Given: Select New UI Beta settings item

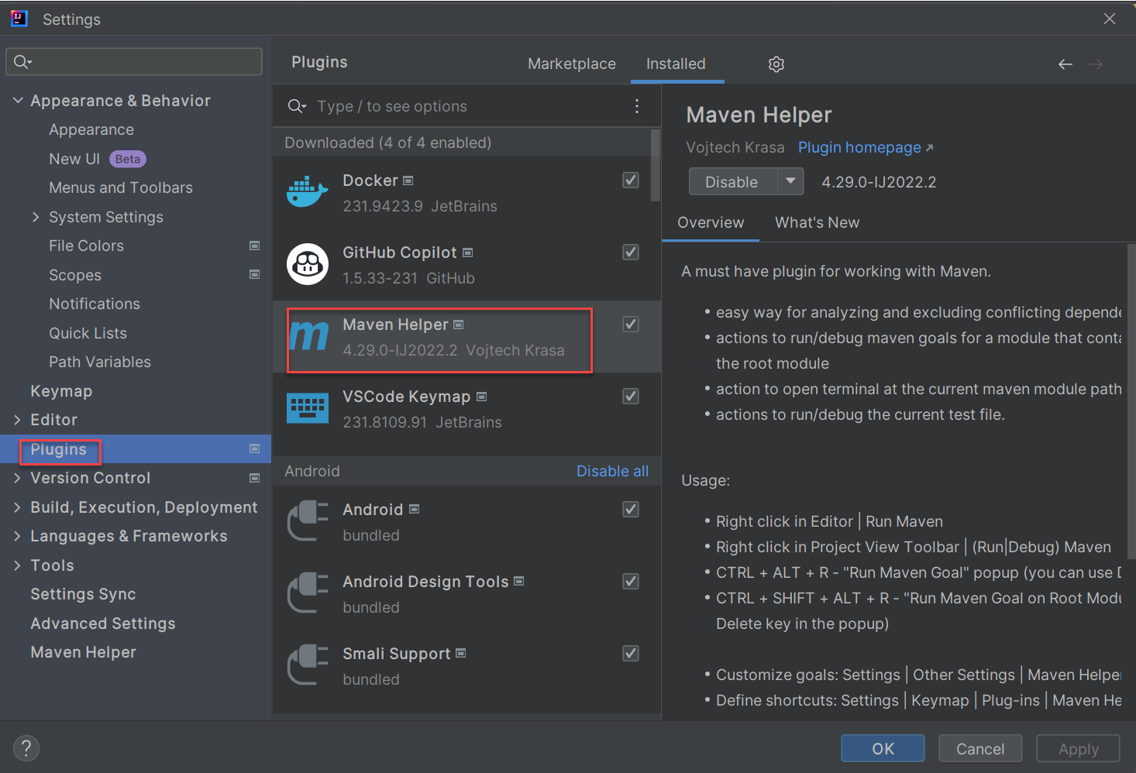Looking at the screenshot, I should (x=98, y=159).
